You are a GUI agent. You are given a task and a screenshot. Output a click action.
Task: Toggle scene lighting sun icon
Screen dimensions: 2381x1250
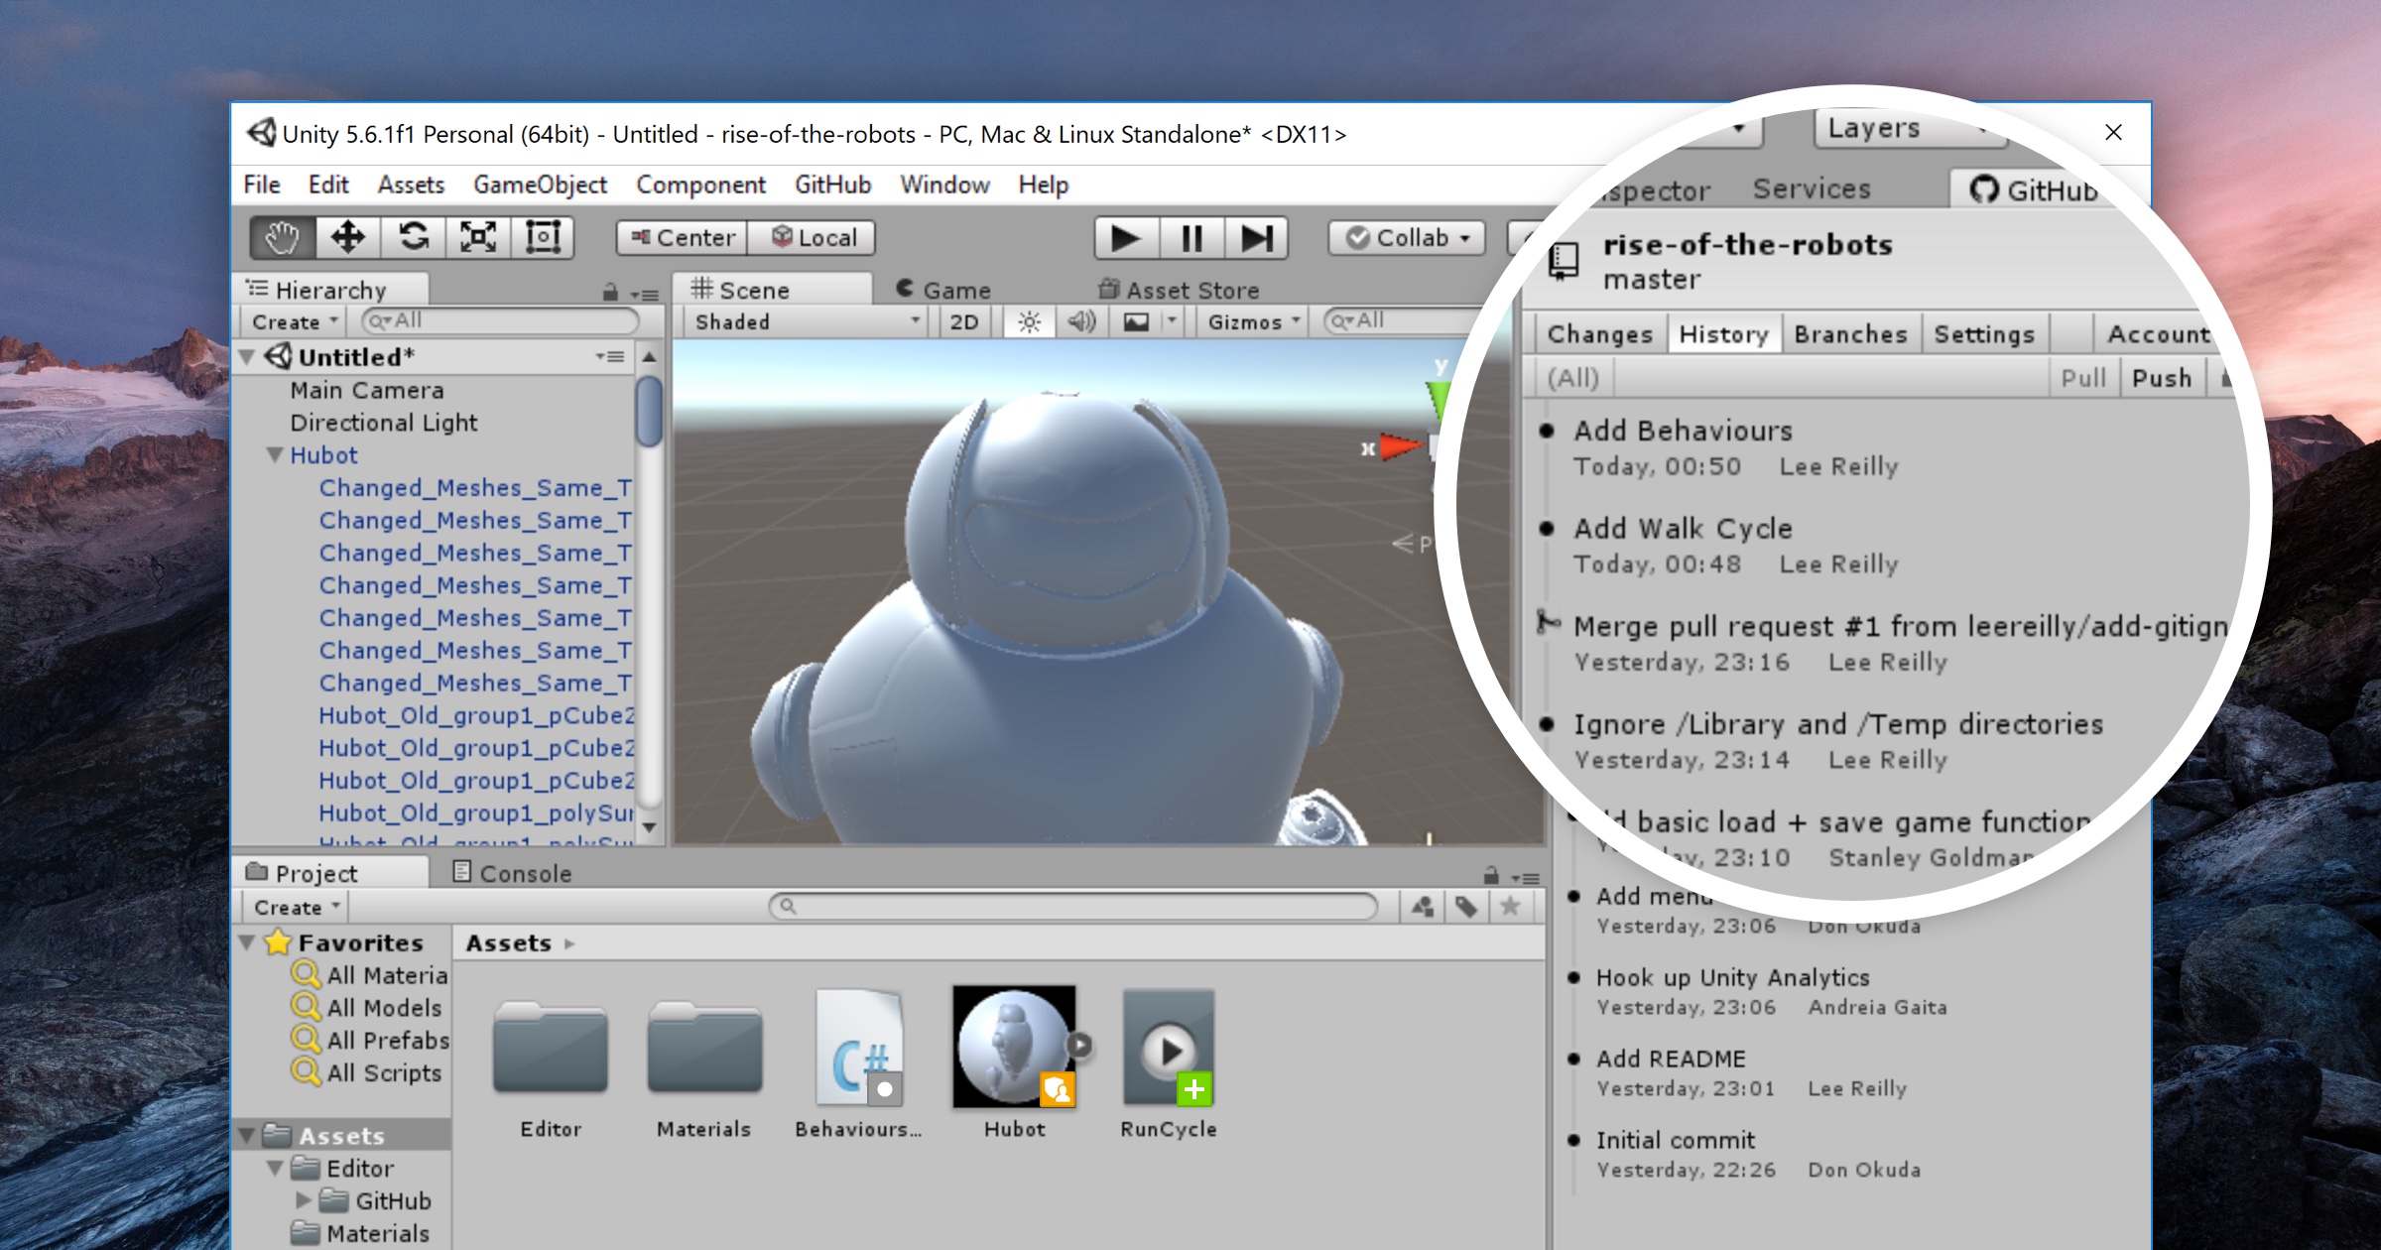coord(1029,321)
